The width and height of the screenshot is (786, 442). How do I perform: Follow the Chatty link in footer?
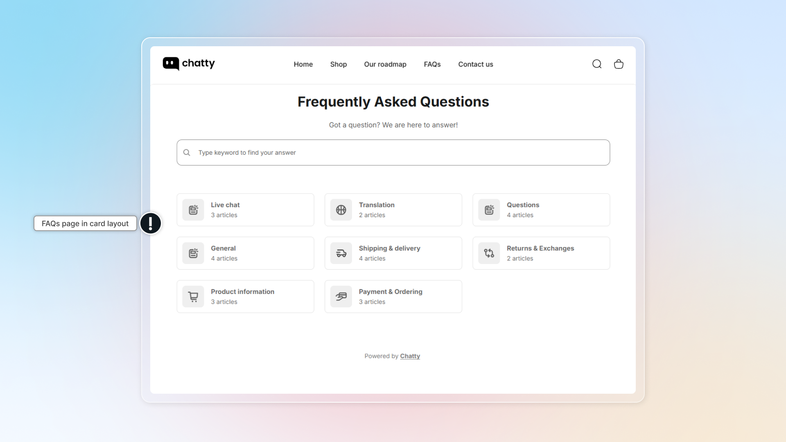410,356
